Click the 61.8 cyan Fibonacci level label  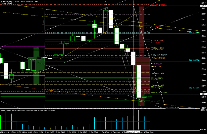194,33
